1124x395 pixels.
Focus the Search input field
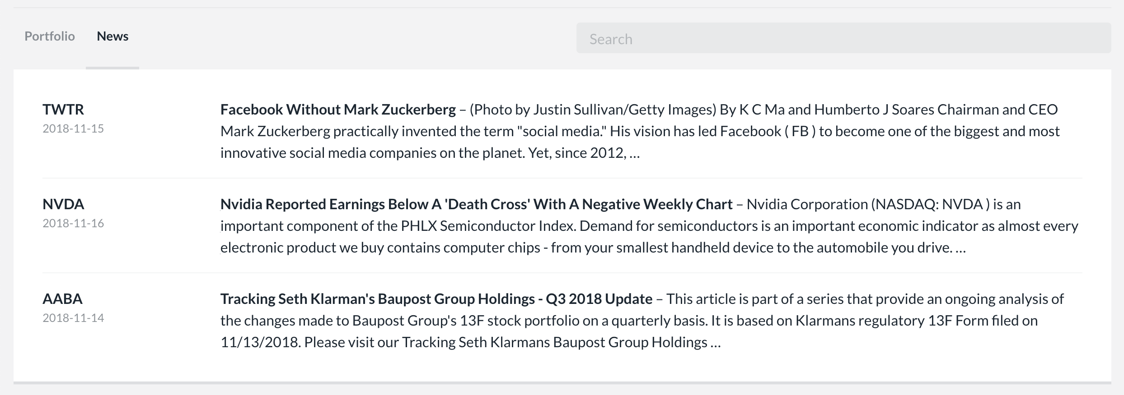[843, 39]
